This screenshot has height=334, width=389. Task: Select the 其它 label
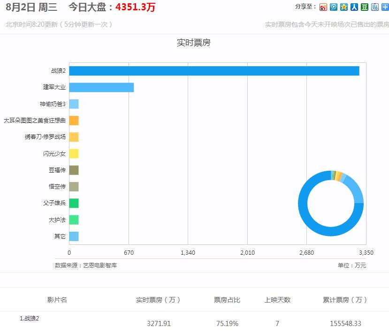click(x=60, y=236)
